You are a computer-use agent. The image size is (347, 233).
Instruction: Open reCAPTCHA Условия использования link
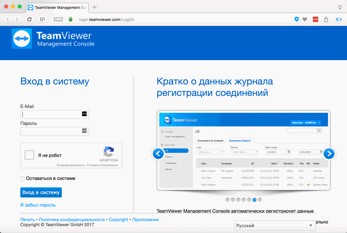point(102,165)
